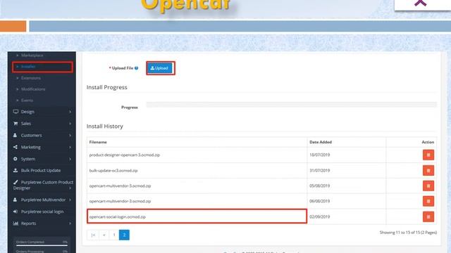
Task: Click filename bulk-update-oc3.ocmod.zip
Action: click(113, 170)
